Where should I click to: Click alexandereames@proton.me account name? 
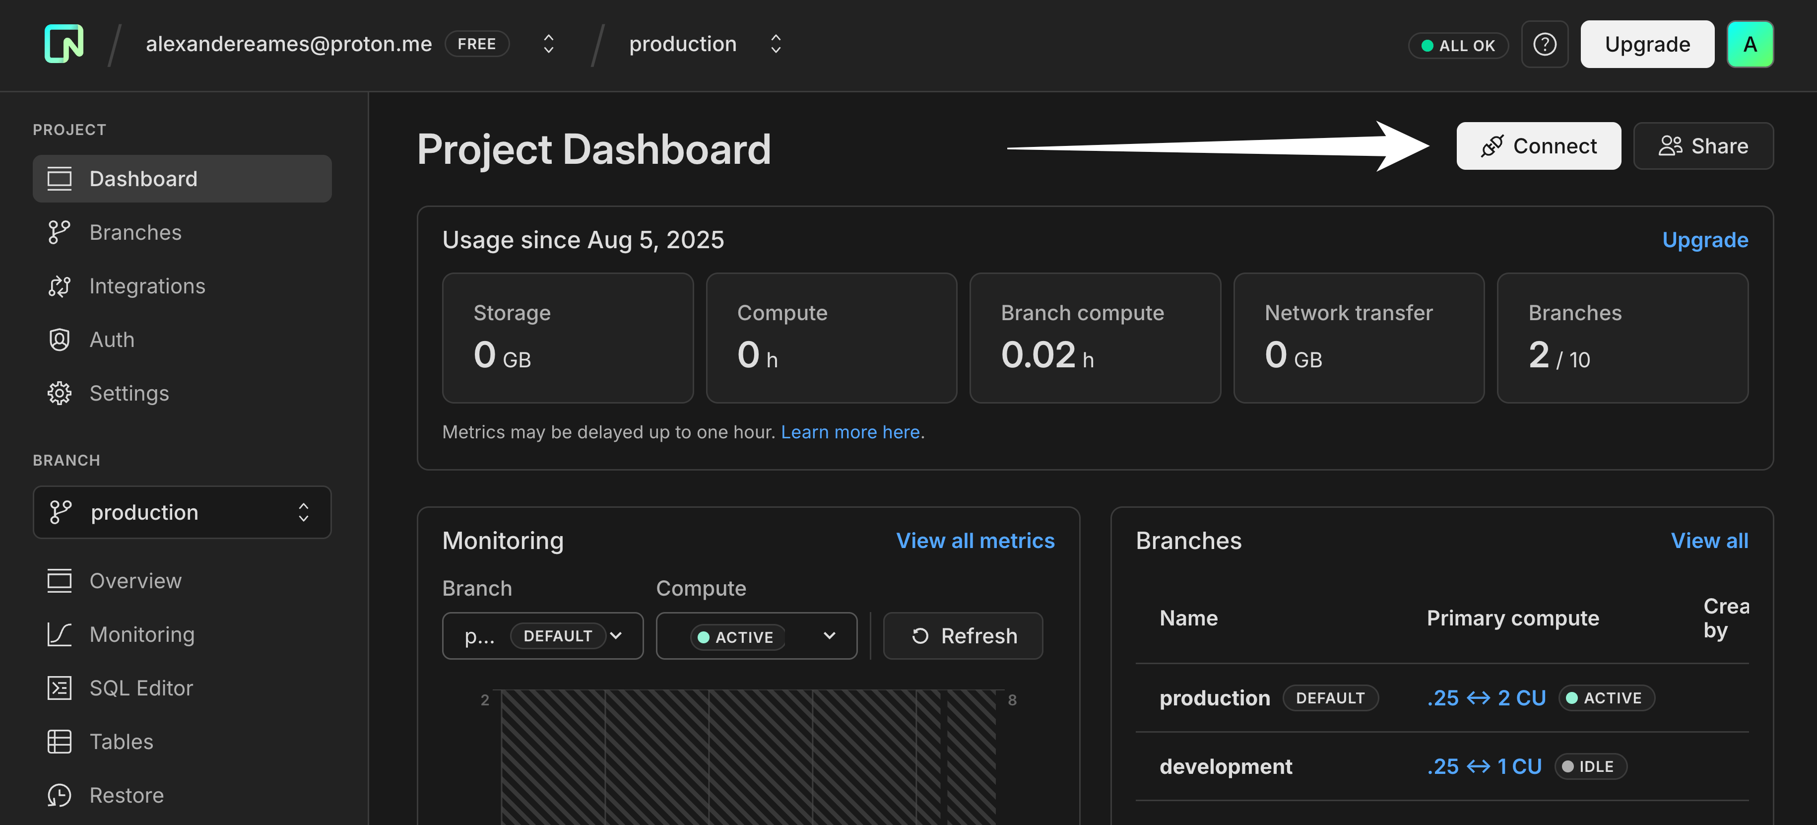(288, 44)
